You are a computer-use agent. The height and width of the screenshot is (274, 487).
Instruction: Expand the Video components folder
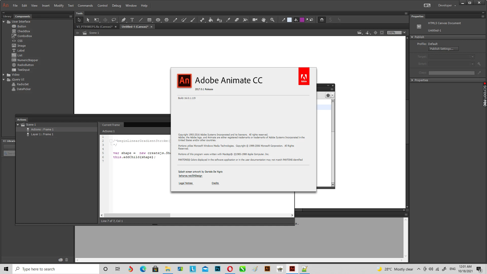coord(4,75)
